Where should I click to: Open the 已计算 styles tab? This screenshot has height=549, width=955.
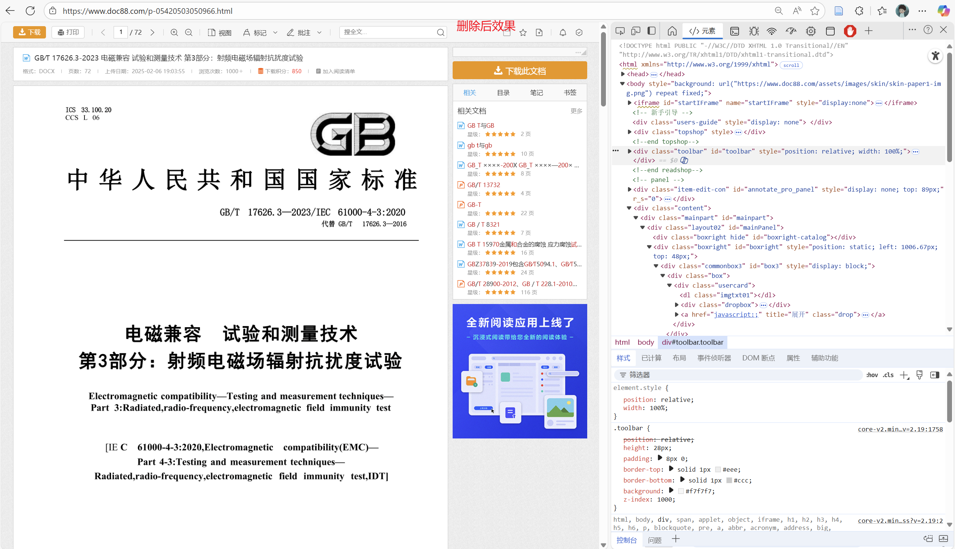pos(651,358)
